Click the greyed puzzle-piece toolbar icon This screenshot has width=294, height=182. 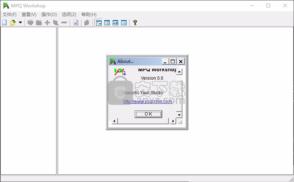pos(87,23)
